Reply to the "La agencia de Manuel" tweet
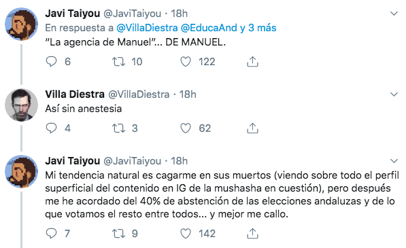This screenshot has width=406, height=248. pyautogui.click(x=51, y=62)
